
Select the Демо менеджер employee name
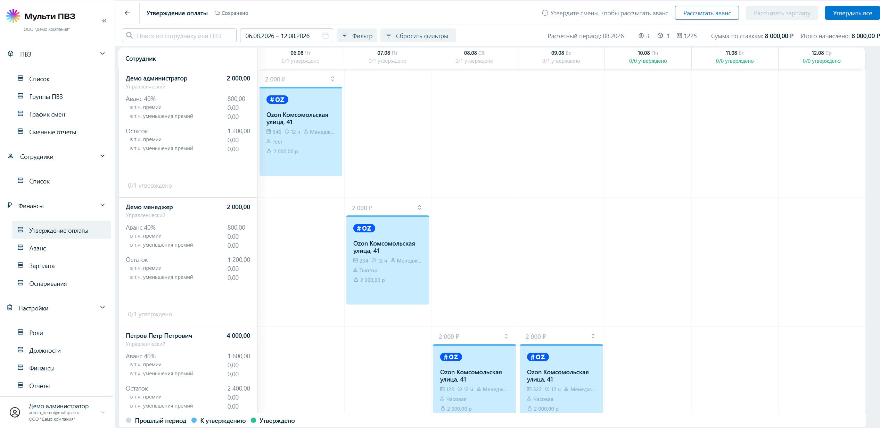149,207
